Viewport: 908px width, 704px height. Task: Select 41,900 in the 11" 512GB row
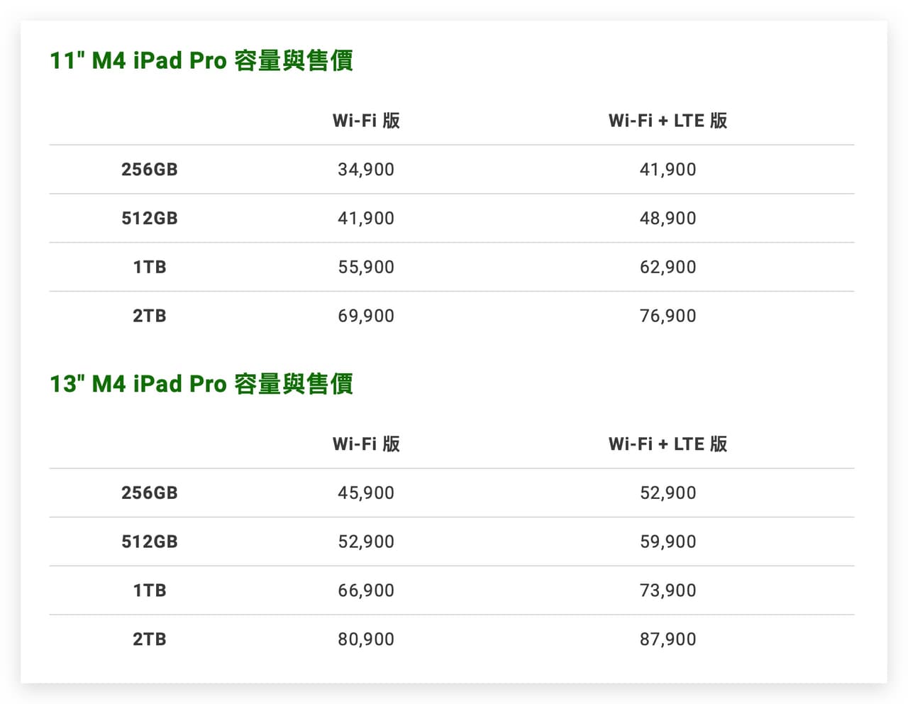(x=366, y=219)
